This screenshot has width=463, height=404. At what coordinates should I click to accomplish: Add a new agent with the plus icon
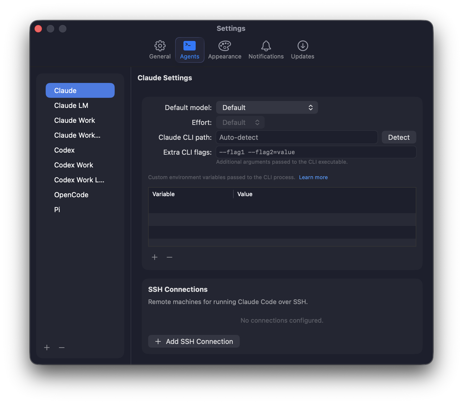click(x=47, y=347)
